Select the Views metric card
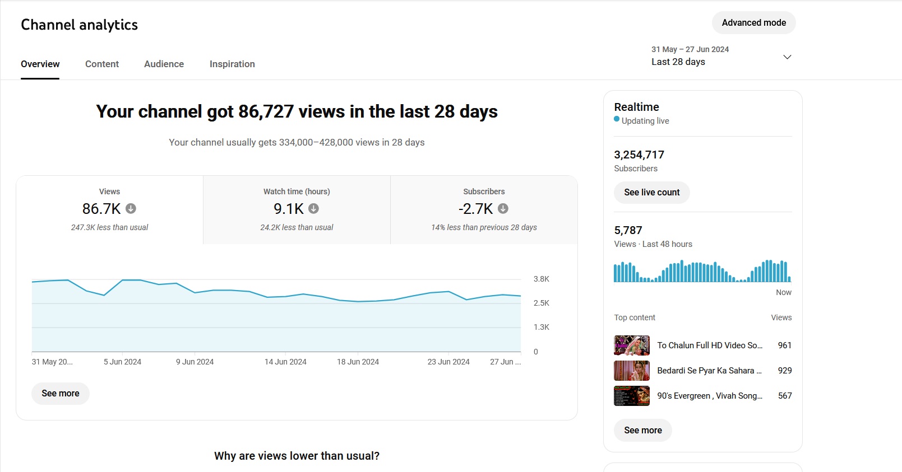Viewport: 902px width, 472px height. click(110, 210)
